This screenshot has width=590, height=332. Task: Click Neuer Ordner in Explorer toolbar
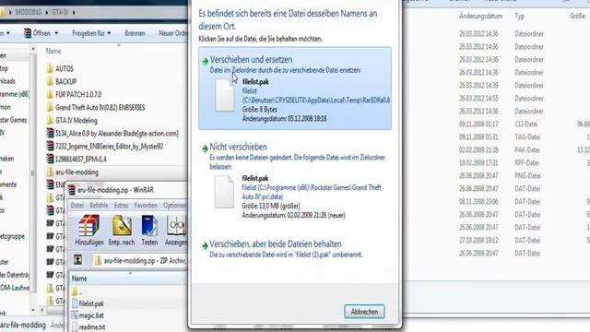coord(172,33)
